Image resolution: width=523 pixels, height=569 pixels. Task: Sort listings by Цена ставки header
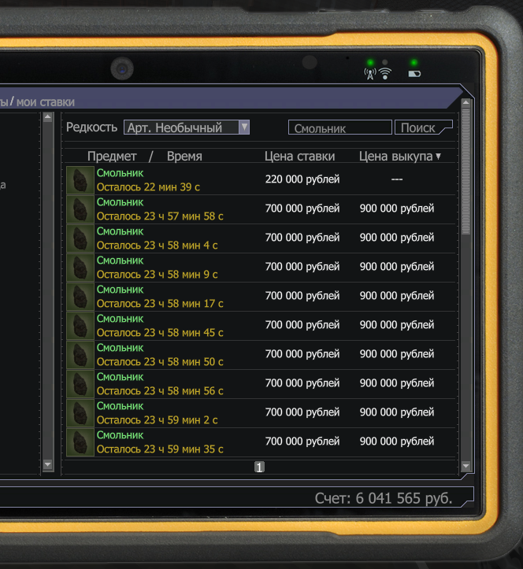point(299,157)
